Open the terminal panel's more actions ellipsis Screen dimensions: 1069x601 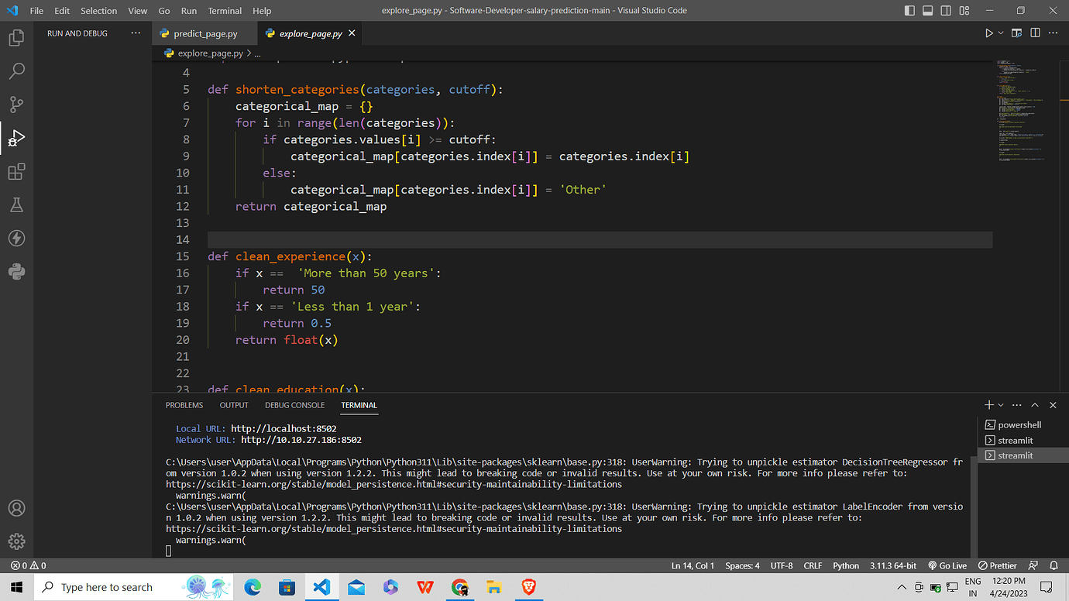tap(1016, 404)
